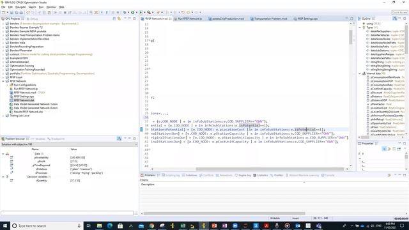Collapse Data node in Problem browser

click(x=3, y=154)
